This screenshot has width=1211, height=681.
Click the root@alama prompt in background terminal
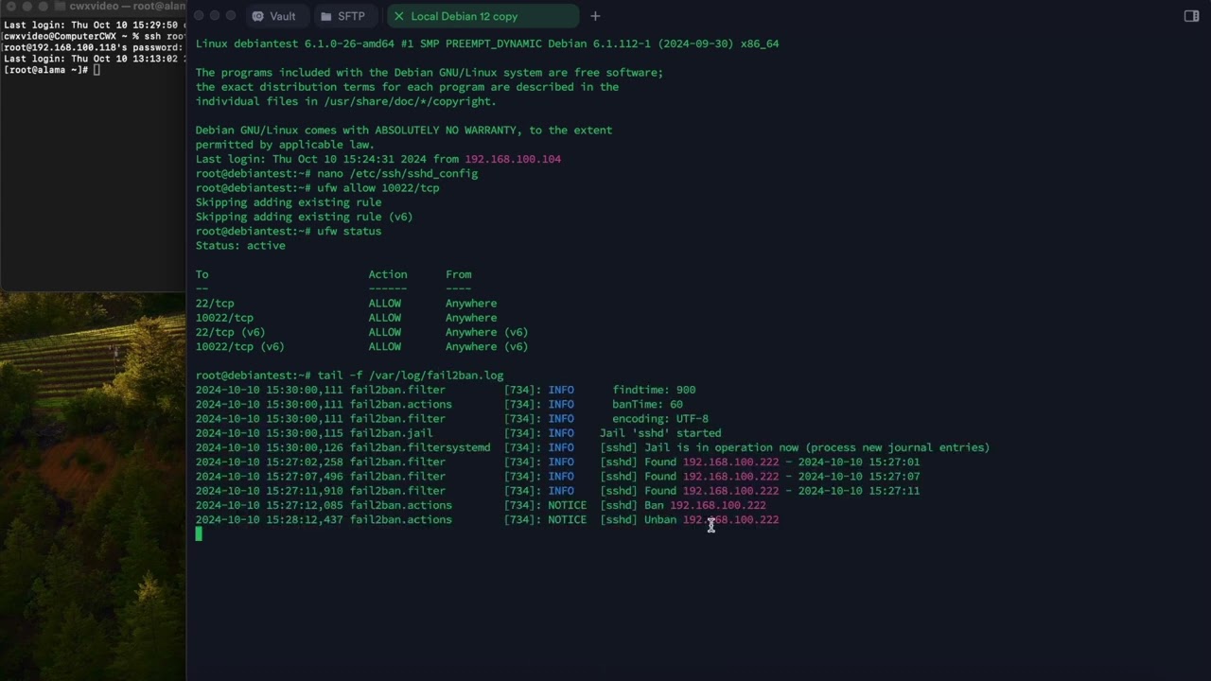45,70
